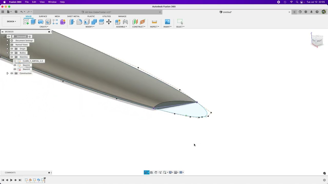Screen dimensions: 328x184
Task: Hide Sketch3 with its eye icon
Action: (15, 69)
